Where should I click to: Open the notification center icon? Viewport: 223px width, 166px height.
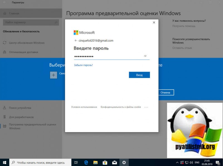point(218,163)
